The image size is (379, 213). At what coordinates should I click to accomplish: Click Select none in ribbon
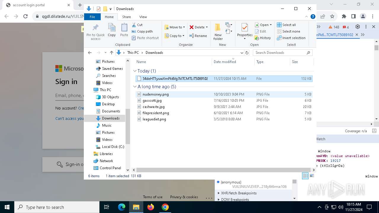click(288, 31)
